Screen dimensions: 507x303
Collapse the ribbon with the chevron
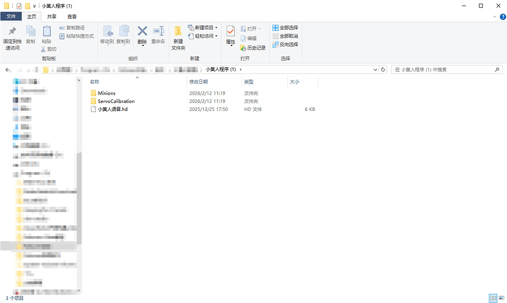tap(494, 17)
